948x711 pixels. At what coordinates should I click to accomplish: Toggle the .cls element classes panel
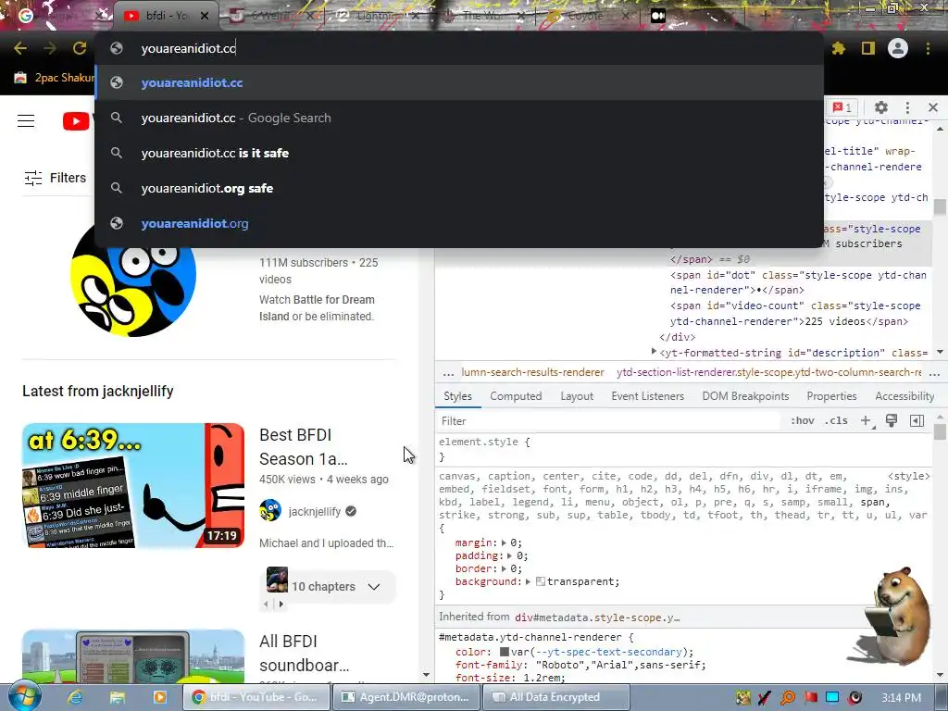click(836, 421)
